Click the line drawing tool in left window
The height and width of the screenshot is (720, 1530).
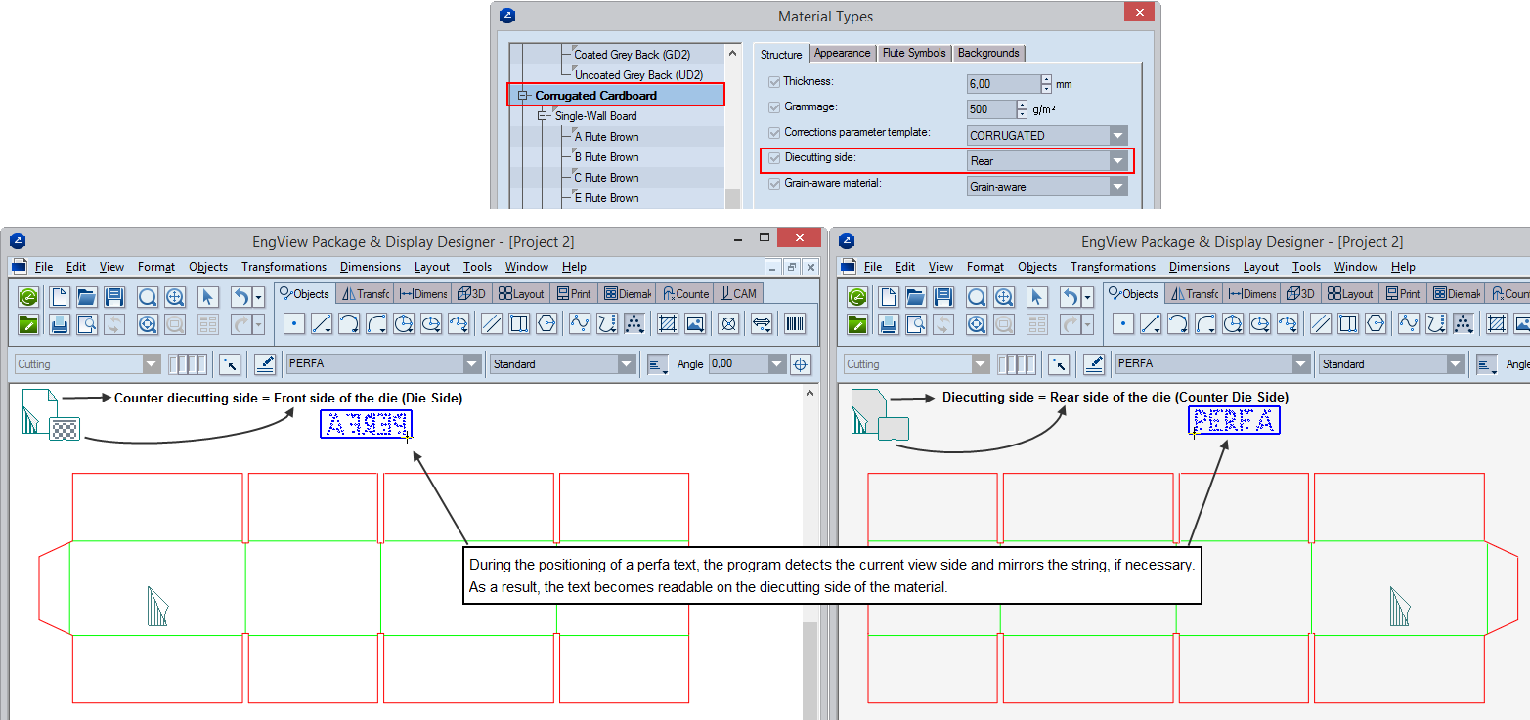pos(322,323)
